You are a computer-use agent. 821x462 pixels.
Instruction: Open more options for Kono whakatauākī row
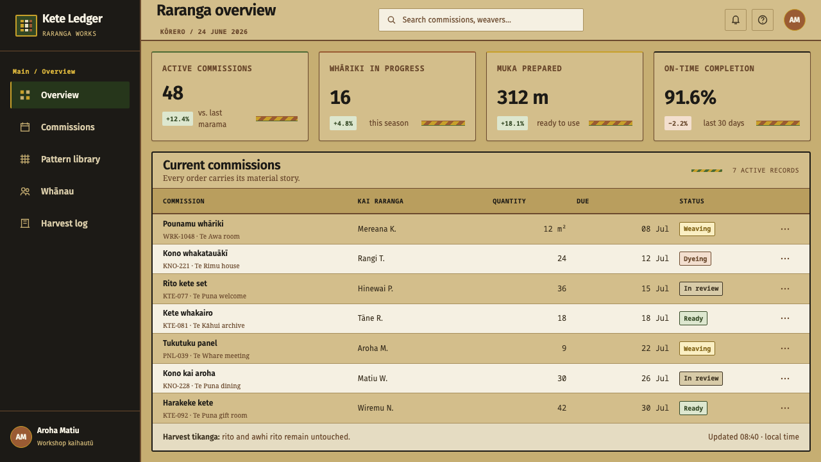pos(785,259)
